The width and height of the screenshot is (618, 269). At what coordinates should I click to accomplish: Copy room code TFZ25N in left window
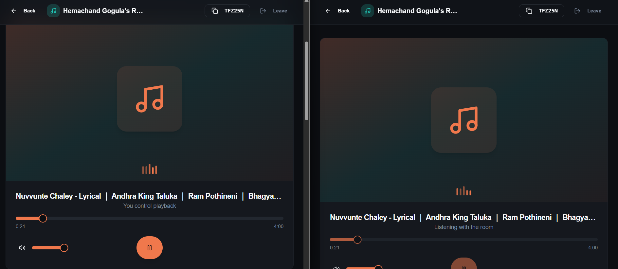point(227,11)
